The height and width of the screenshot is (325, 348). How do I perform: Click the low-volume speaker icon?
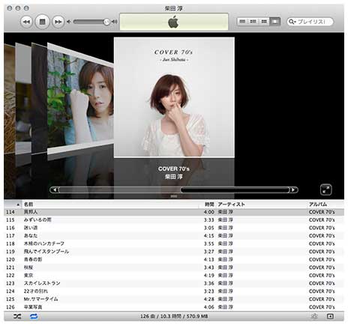point(68,22)
